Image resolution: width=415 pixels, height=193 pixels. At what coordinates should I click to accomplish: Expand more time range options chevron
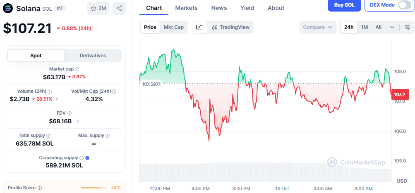(392, 27)
